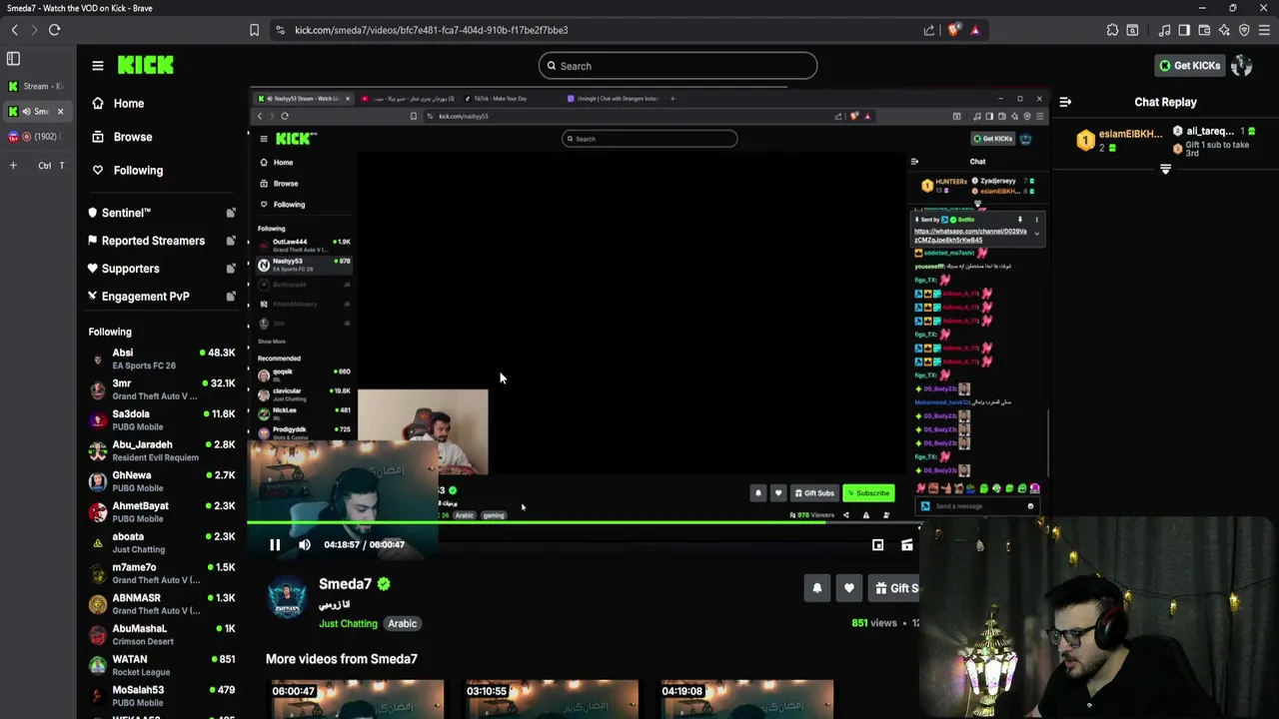This screenshot has height=719, width=1279.
Task: Open WATAN Rocket League channel
Action: pos(162,665)
